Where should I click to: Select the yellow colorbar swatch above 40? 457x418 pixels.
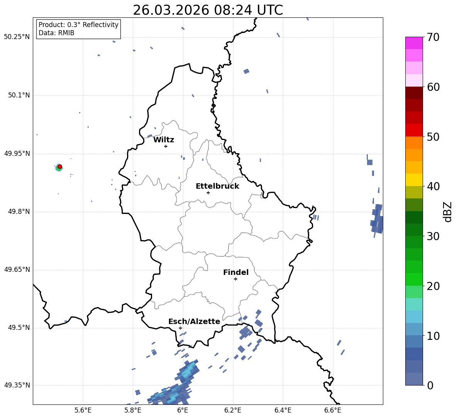[414, 180]
